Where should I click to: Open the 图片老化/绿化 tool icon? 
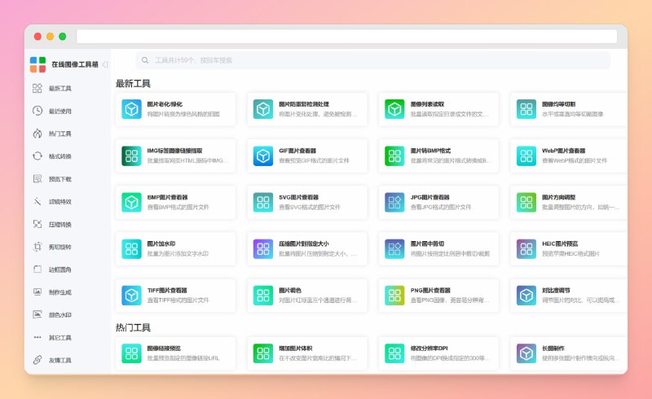pyautogui.click(x=131, y=109)
